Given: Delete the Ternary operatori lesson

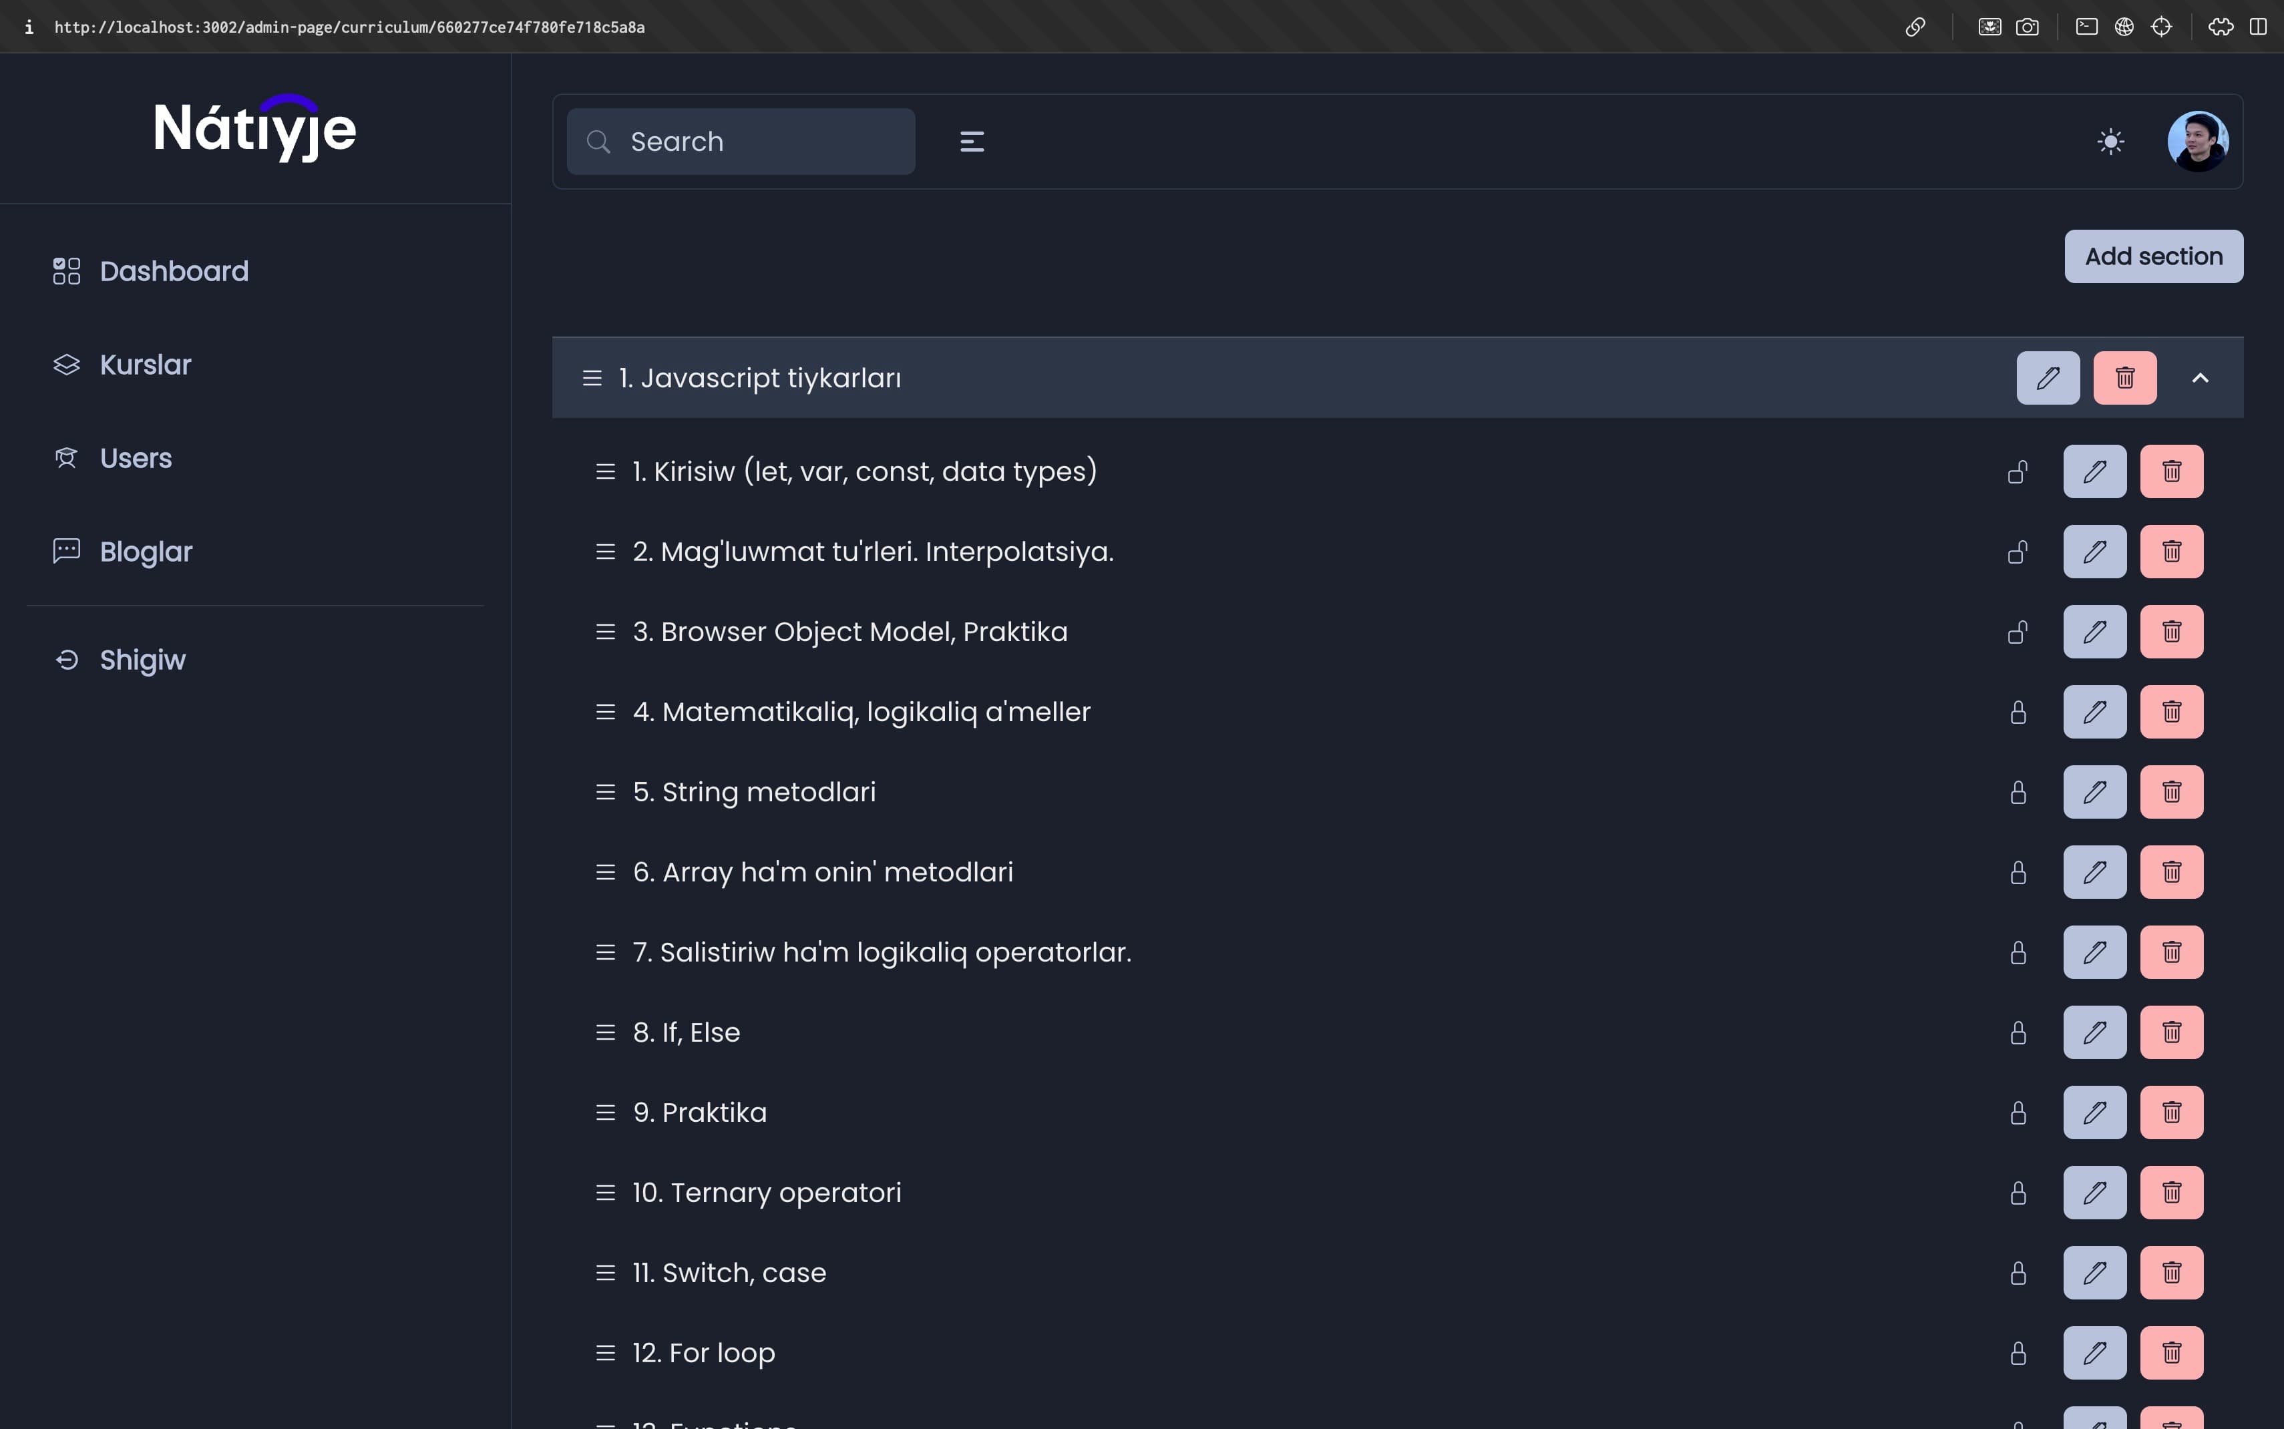Looking at the screenshot, I should click(2170, 1193).
